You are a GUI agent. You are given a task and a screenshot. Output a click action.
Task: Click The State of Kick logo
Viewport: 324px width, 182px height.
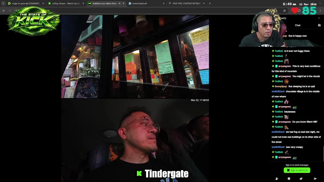point(33,21)
